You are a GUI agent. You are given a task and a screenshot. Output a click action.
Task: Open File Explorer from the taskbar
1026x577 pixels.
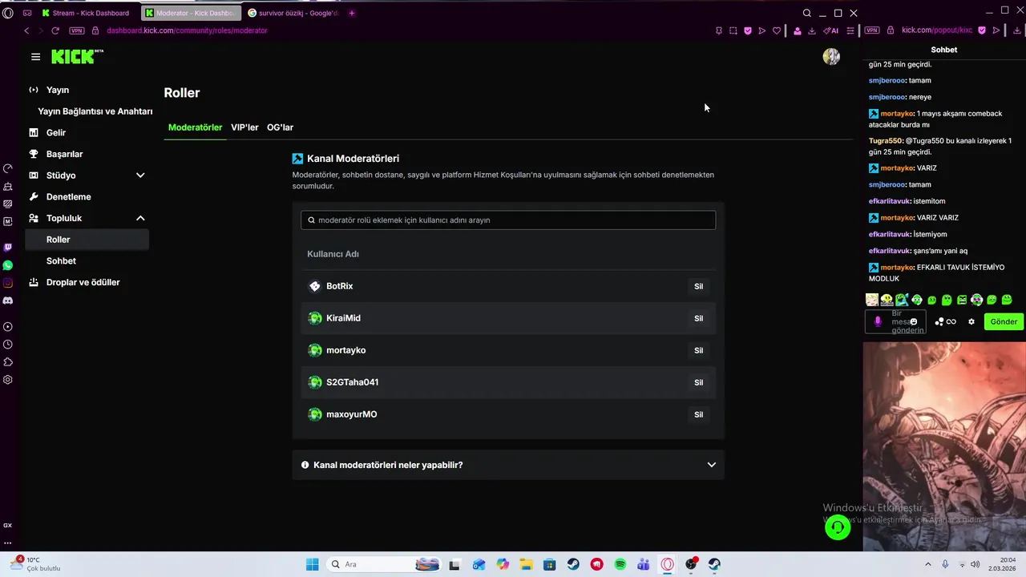click(x=526, y=564)
